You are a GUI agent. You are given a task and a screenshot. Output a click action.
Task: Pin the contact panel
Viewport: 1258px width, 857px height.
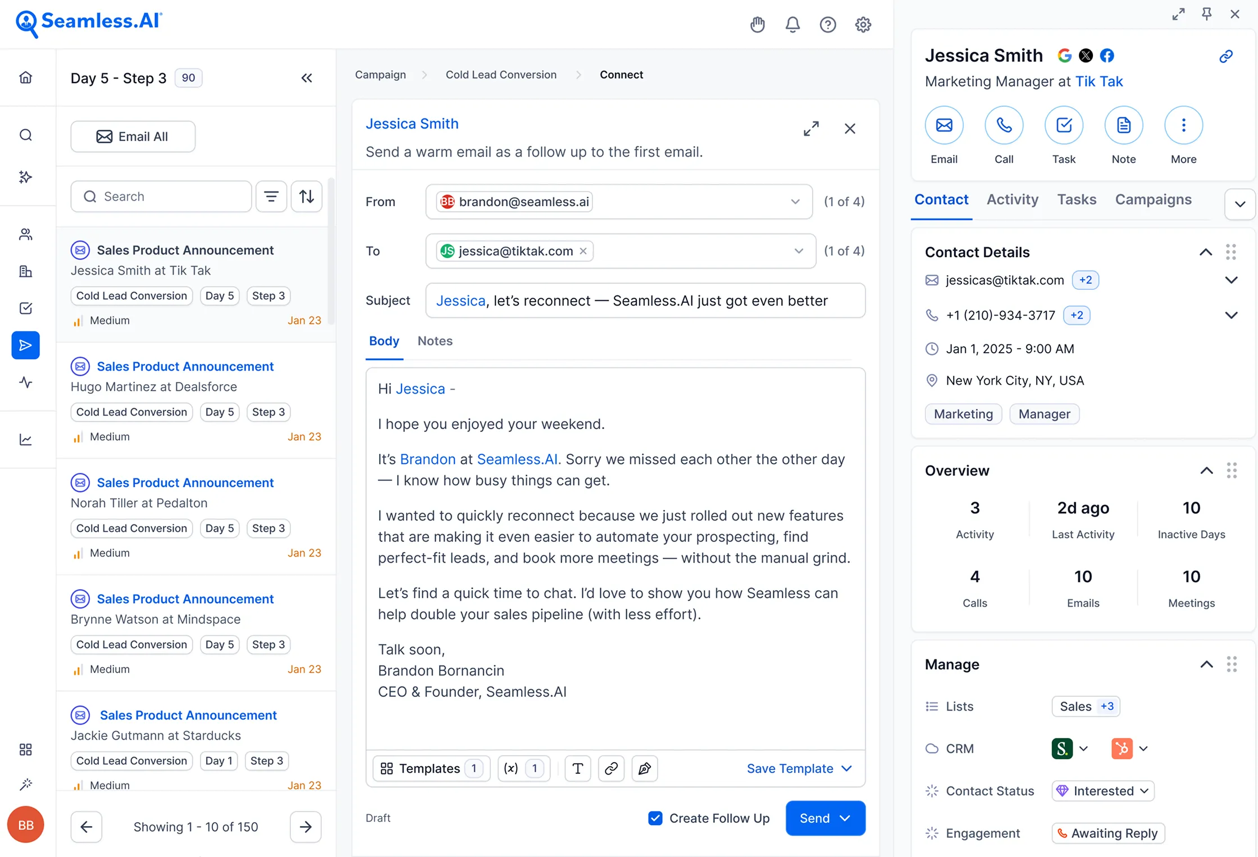pos(1207,14)
